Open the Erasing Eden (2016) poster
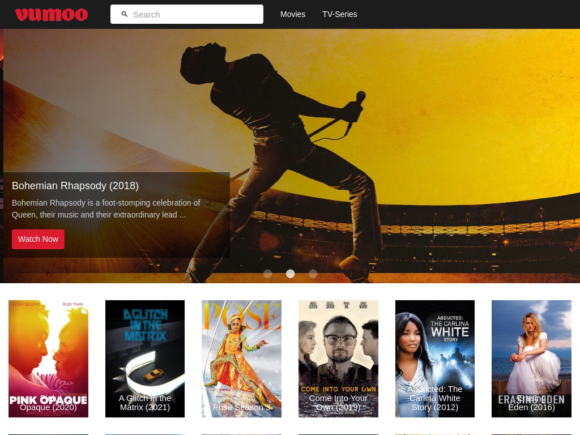 tap(531, 359)
